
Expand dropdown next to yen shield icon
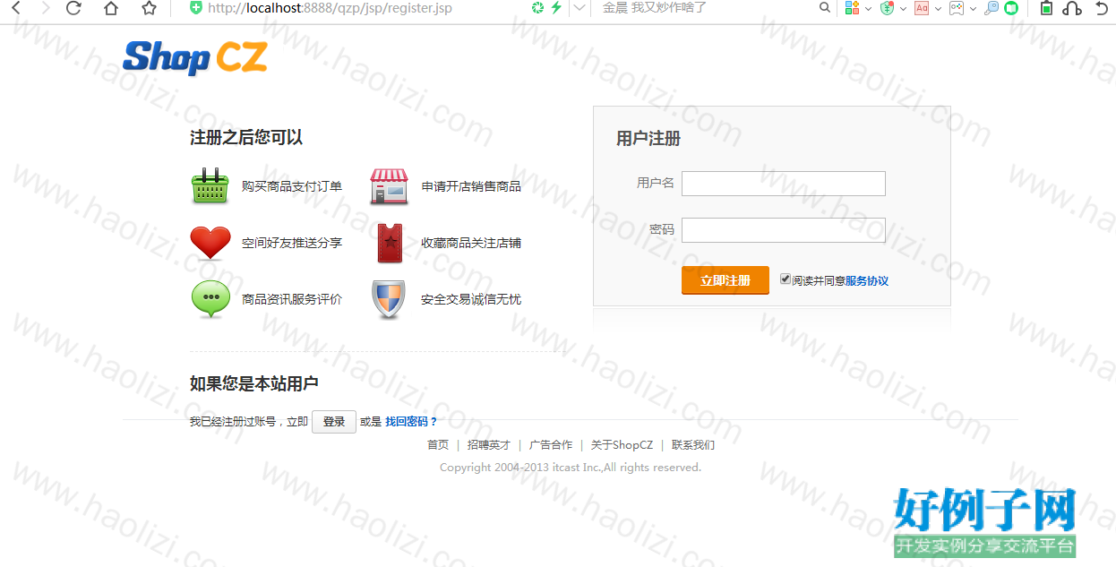pyautogui.click(x=903, y=9)
